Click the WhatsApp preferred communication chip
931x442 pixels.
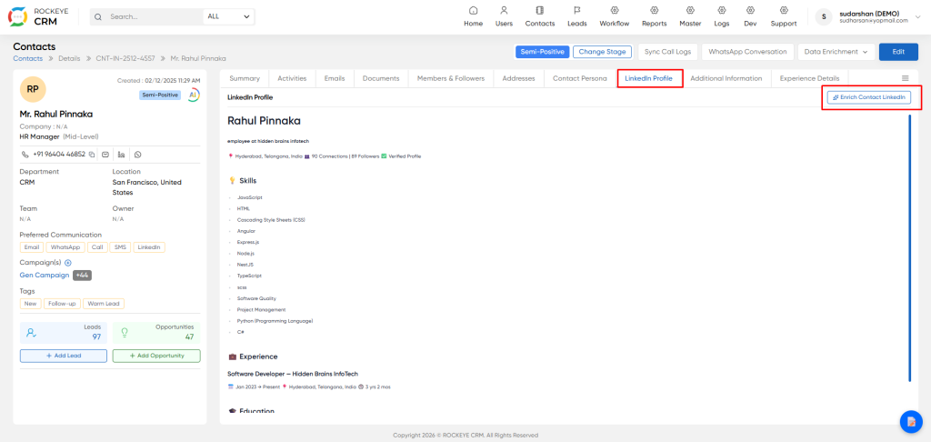tap(65, 247)
